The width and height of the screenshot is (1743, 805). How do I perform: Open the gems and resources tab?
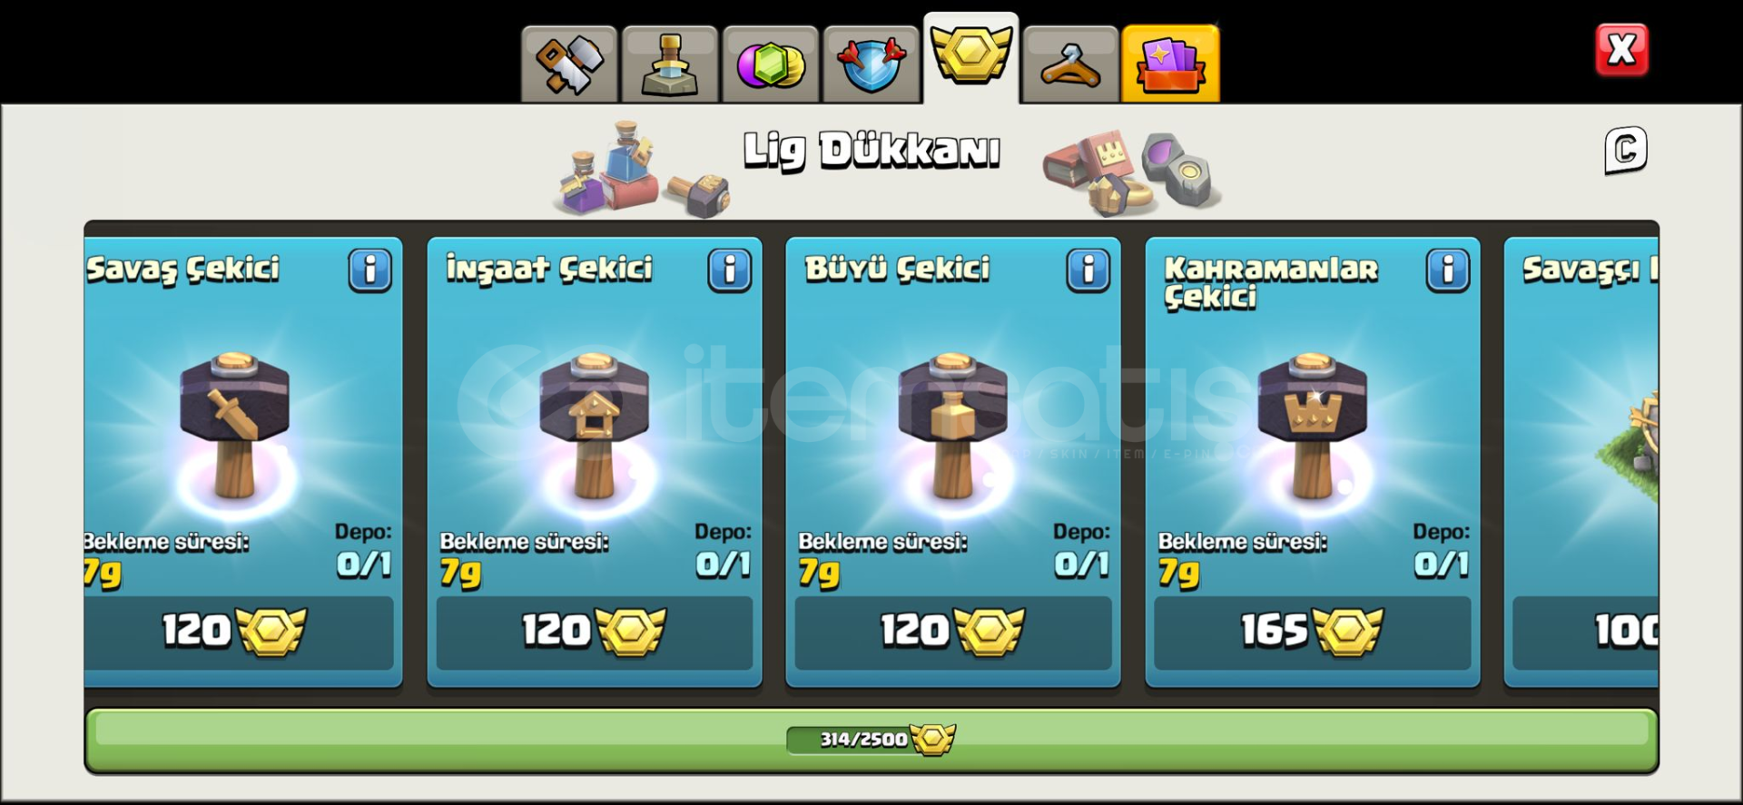click(771, 64)
